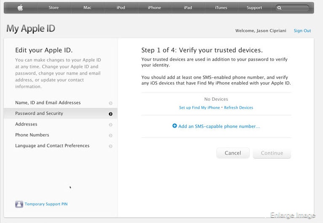Screen dimensions: 323x223
Task: Go to the iPod section
Action: [121, 8]
